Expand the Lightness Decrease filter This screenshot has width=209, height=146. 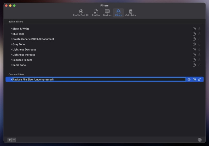pyautogui.click(x=11, y=49)
